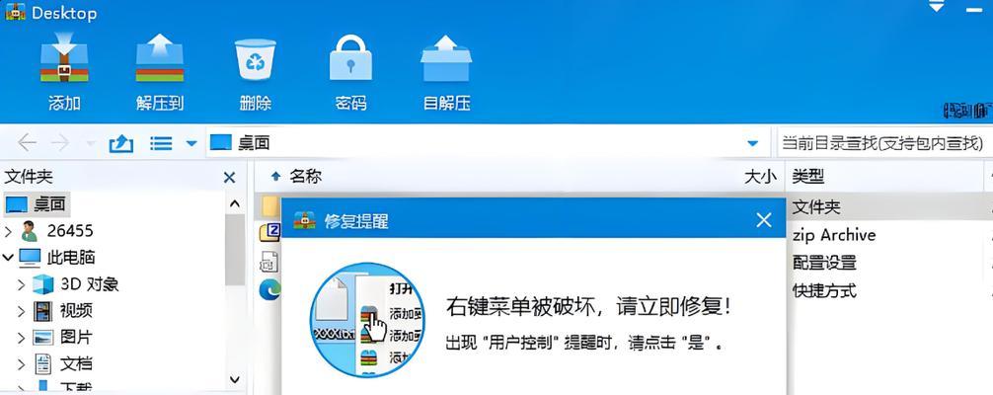The image size is (993, 395).
Task: Click the 解压到 (Extract to) icon
Action: click(160, 57)
